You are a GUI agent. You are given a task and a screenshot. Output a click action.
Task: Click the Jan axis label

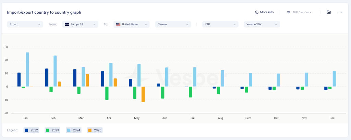25,118
